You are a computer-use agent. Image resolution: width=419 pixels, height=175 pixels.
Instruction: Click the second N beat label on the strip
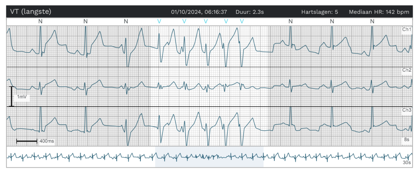85,21
